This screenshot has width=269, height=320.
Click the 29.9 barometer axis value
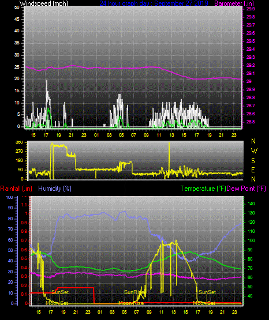click(251, 9)
